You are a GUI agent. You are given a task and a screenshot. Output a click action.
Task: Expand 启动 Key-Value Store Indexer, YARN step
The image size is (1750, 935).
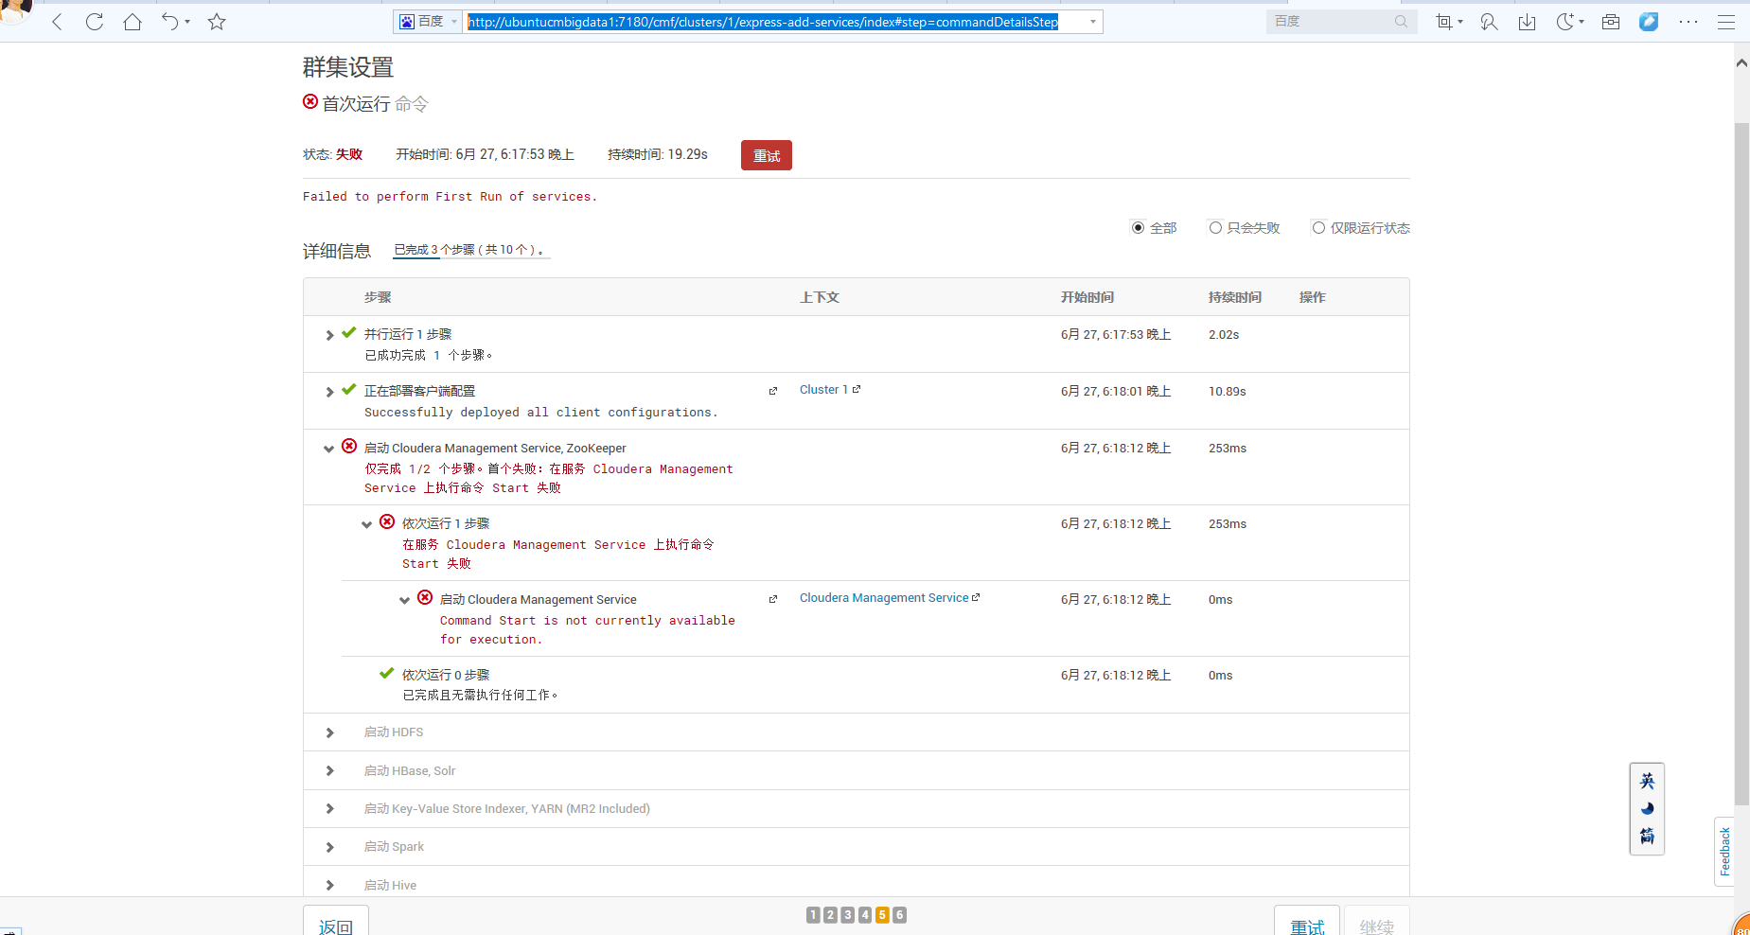click(x=329, y=808)
